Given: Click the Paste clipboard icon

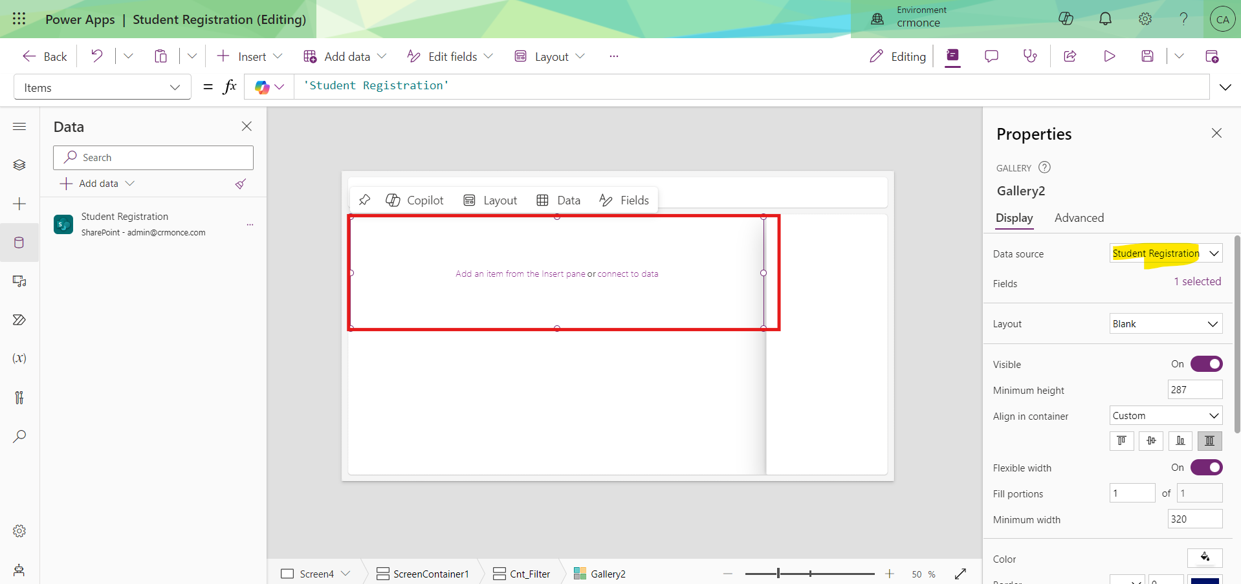Looking at the screenshot, I should (160, 56).
